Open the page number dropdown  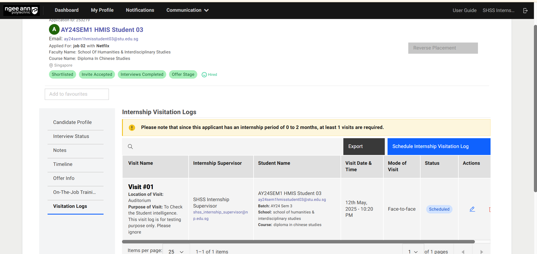[413, 251]
